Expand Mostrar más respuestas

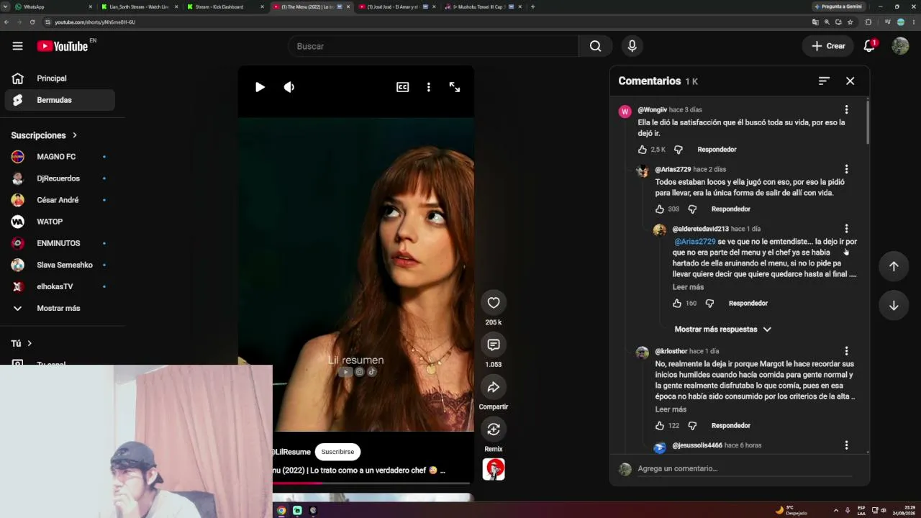tap(722, 330)
